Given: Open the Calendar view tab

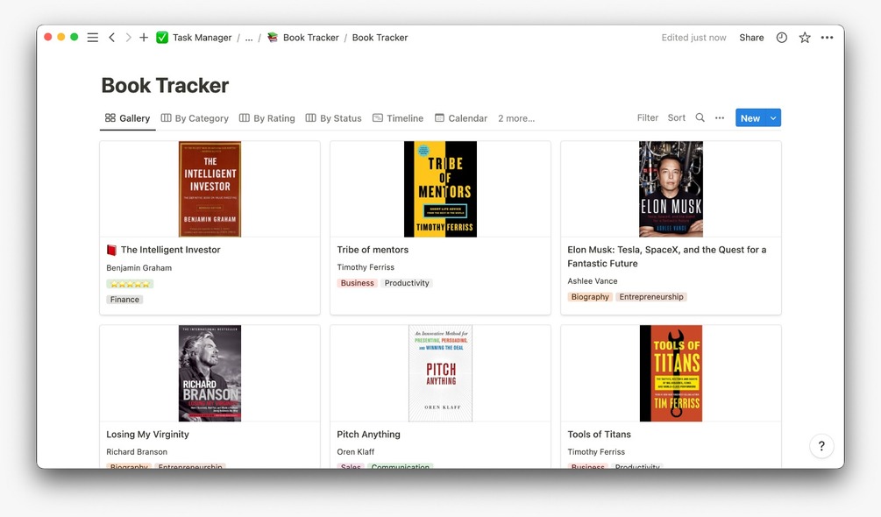Looking at the screenshot, I should pyautogui.click(x=461, y=118).
